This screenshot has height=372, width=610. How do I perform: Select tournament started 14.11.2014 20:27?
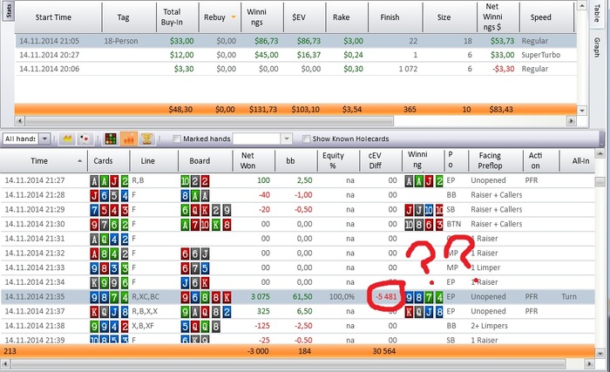click(x=295, y=55)
